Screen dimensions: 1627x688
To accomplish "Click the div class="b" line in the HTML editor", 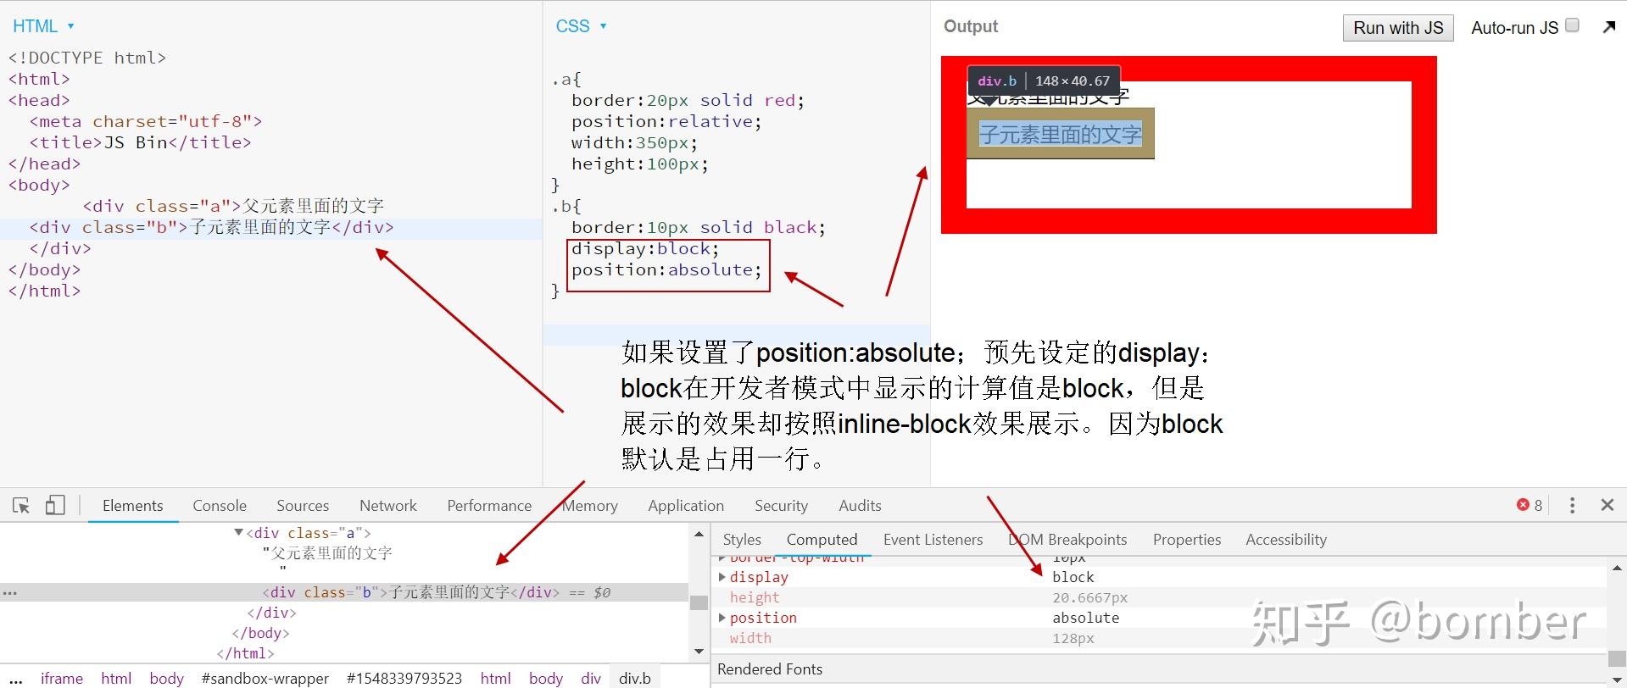I will [x=271, y=227].
